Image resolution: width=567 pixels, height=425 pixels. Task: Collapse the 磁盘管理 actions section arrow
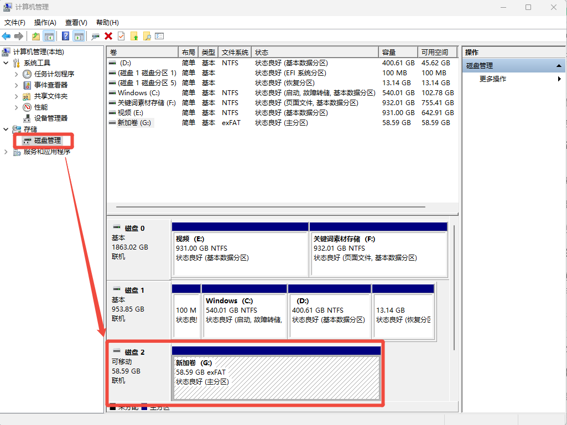point(559,66)
